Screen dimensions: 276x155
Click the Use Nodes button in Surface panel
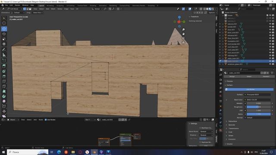click(x=249, y=90)
